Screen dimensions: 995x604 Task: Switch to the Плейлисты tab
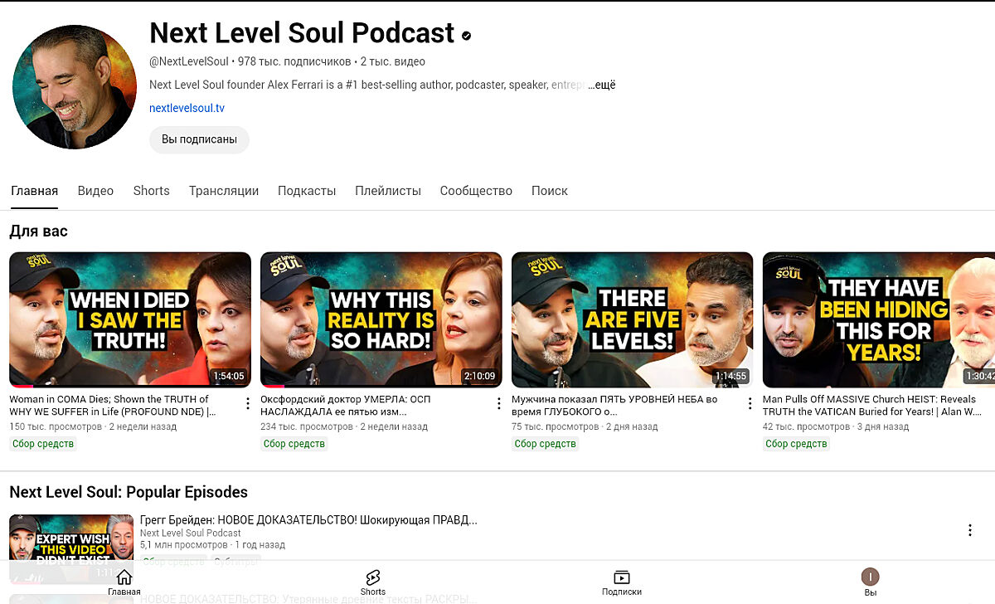[388, 191]
